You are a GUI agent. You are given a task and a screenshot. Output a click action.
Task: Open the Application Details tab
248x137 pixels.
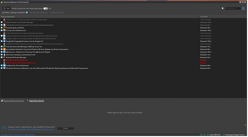coord(37,101)
